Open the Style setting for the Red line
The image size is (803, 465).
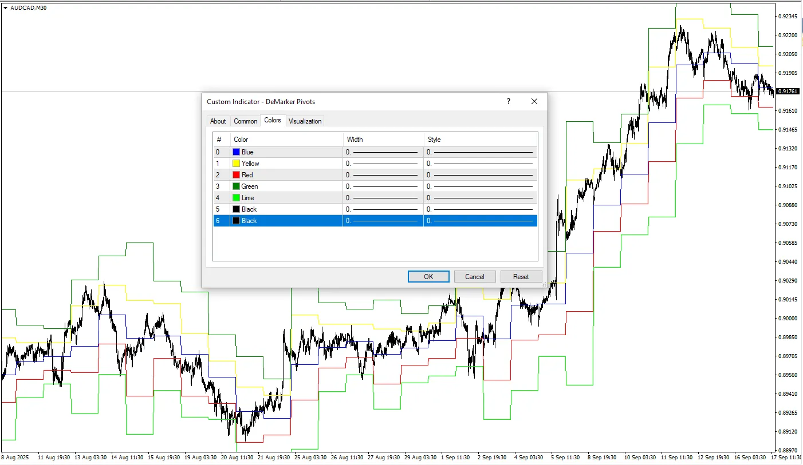[480, 175]
